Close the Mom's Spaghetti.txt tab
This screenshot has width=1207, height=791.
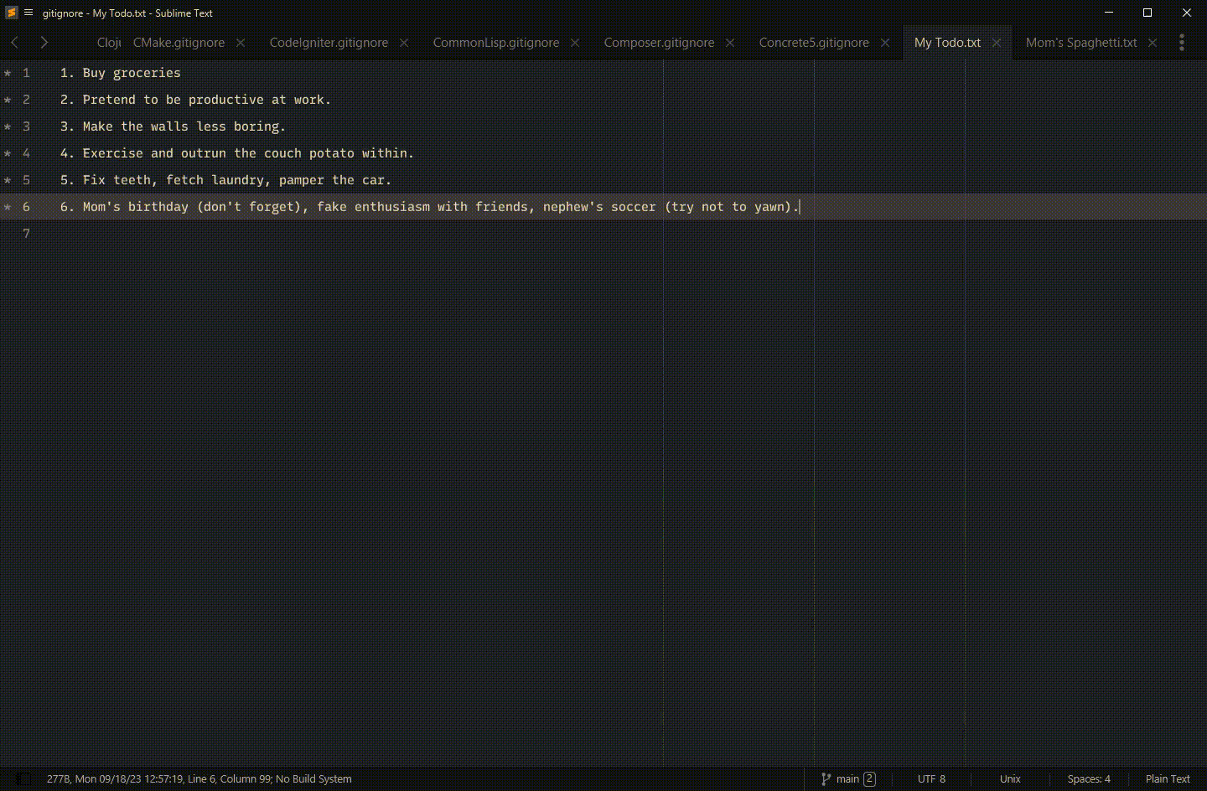1153,43
